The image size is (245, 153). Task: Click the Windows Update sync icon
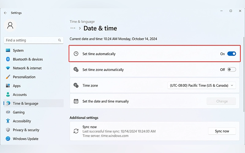click(8, 139)
